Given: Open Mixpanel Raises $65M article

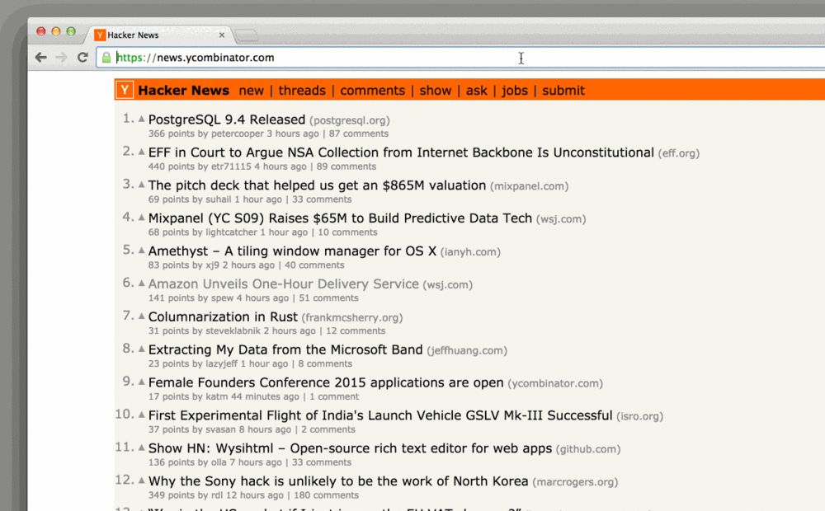Looking at the screenshot, I should (340, 218).
